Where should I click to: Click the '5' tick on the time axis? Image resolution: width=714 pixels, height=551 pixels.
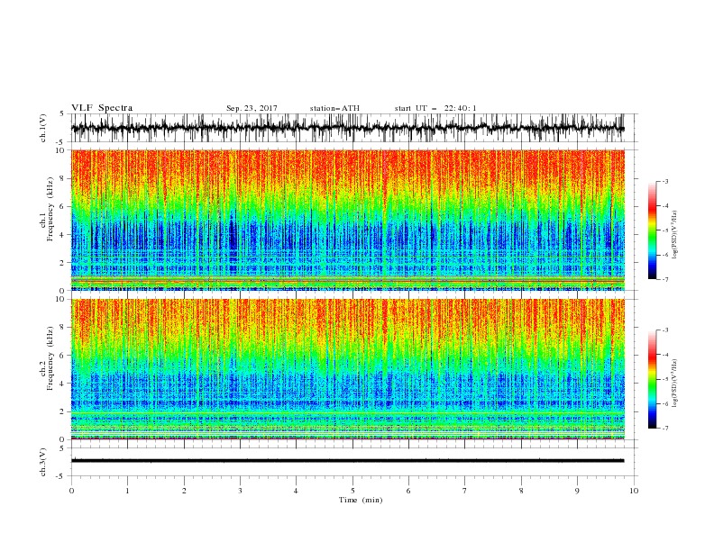coord(352,491)
